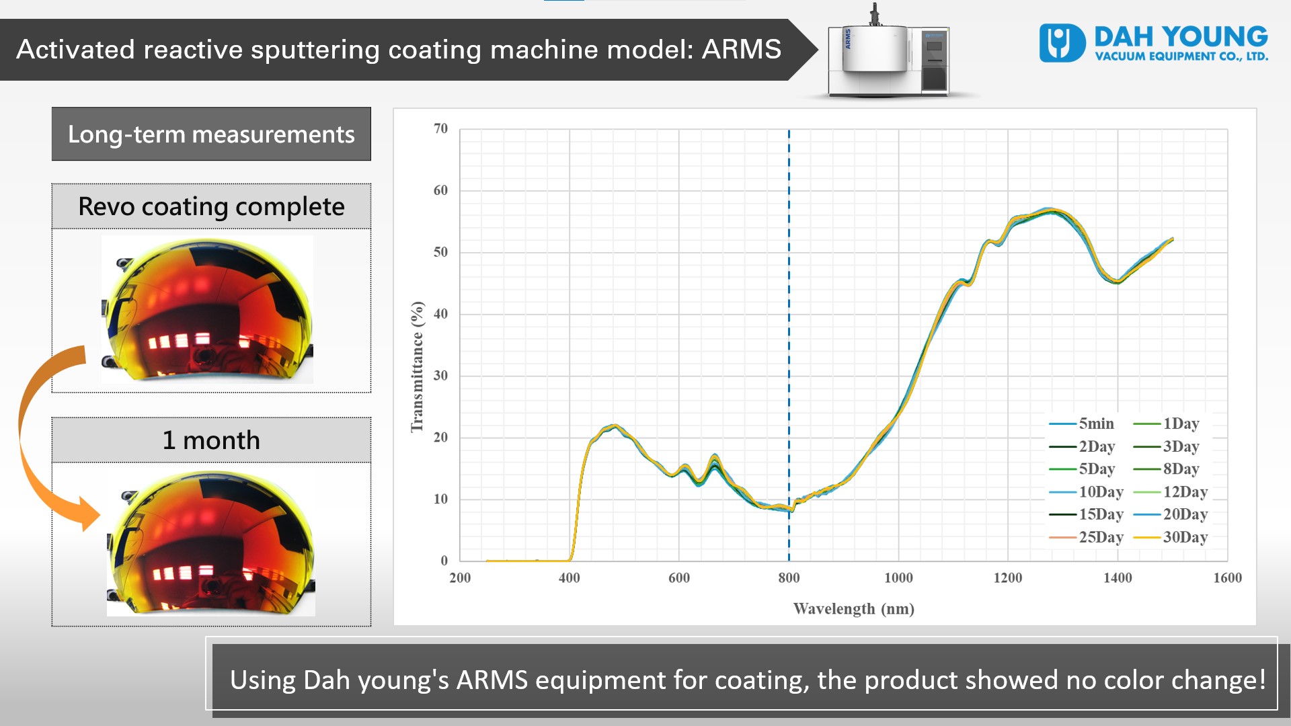Click the 15Day legend entry
This screenshot has height=726, width=1291.
[x=1086, y=514]
